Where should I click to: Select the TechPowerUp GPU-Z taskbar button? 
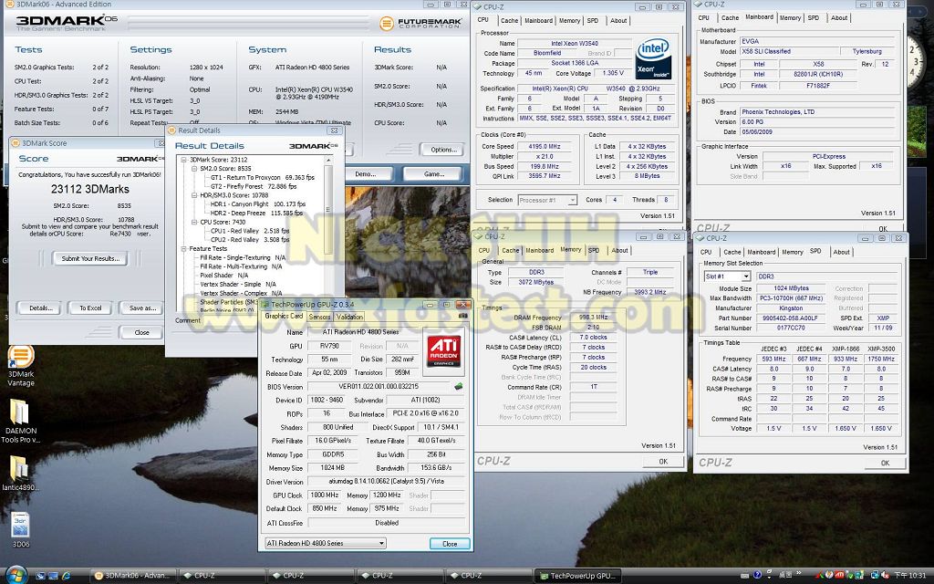click(x=578, y=575)
